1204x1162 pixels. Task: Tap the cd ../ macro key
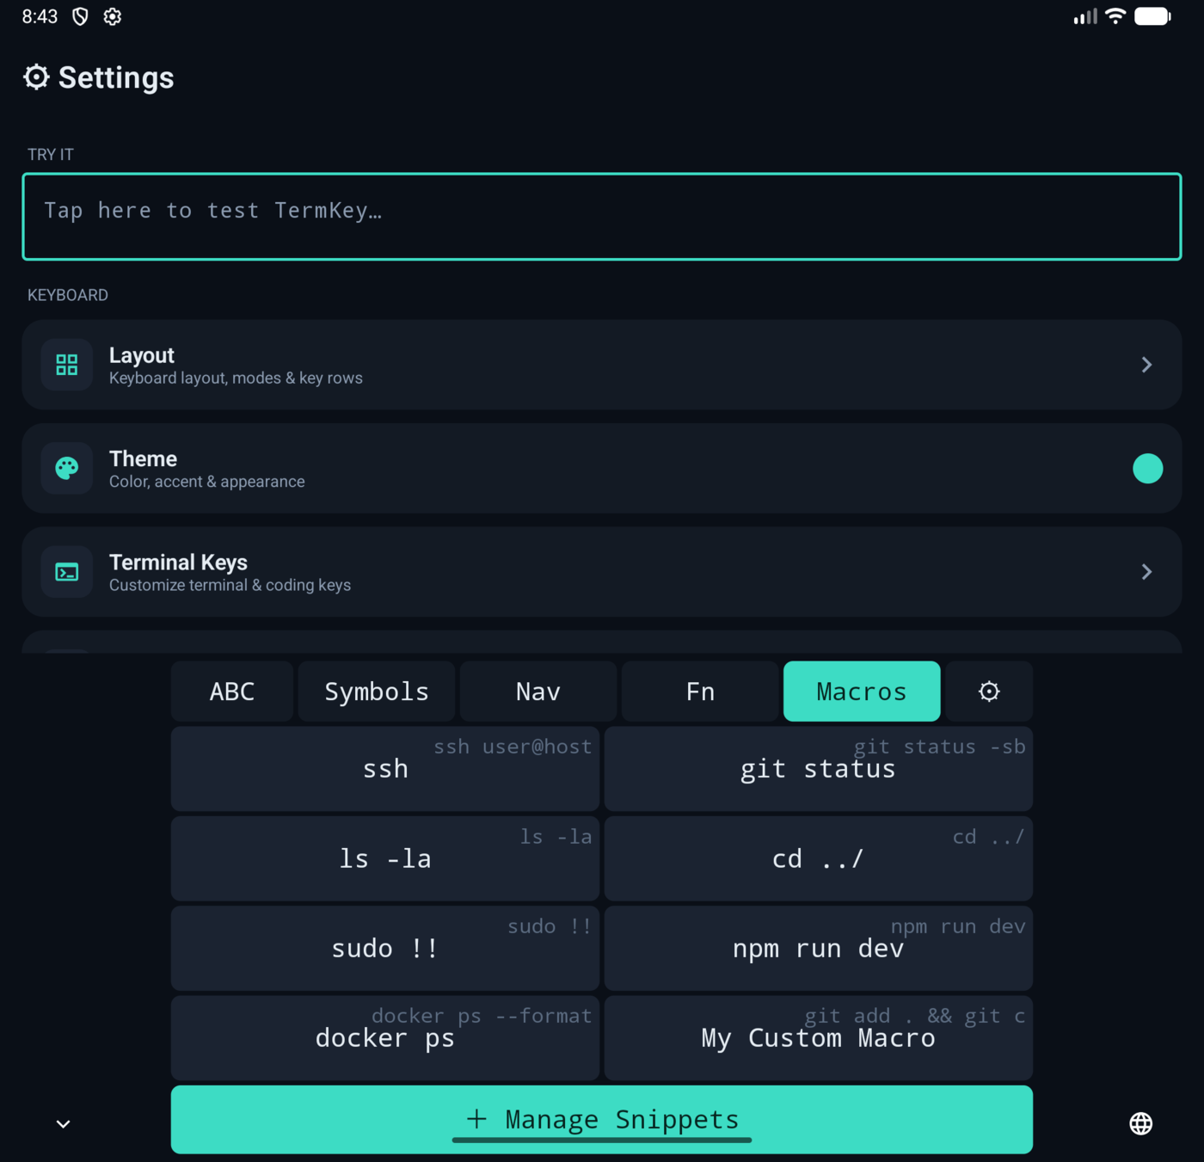pos(819,858)
